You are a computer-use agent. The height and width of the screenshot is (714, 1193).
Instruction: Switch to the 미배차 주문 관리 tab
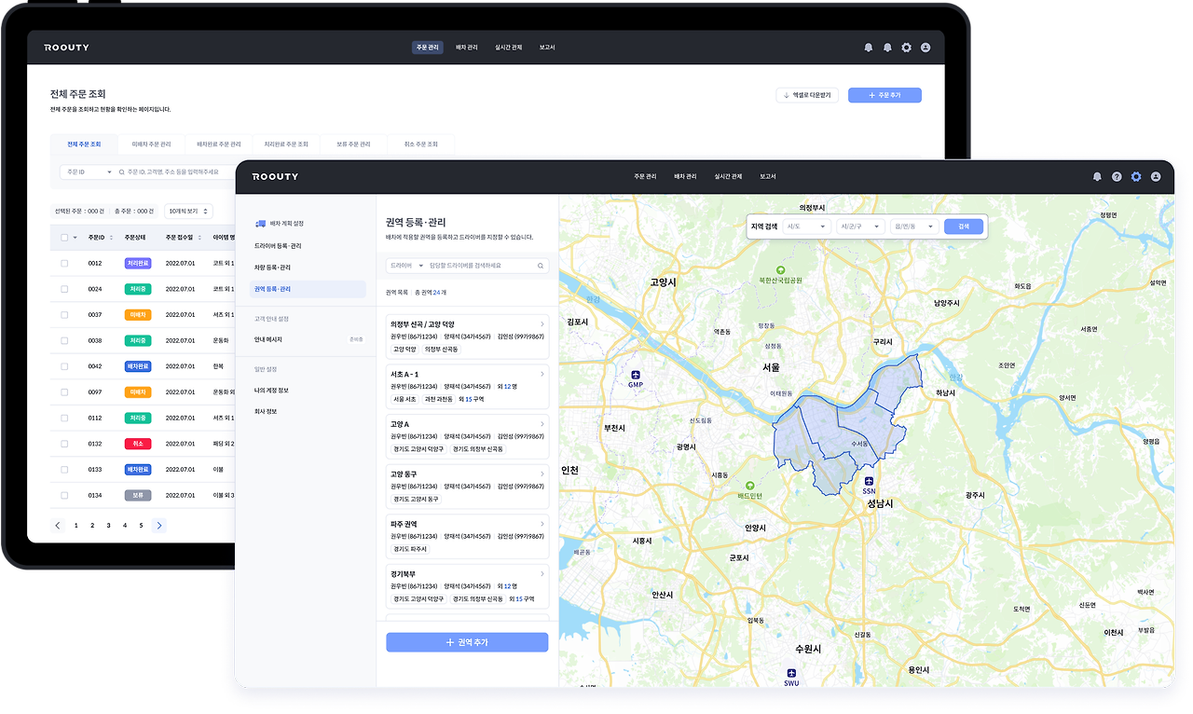tap(151, 144)
